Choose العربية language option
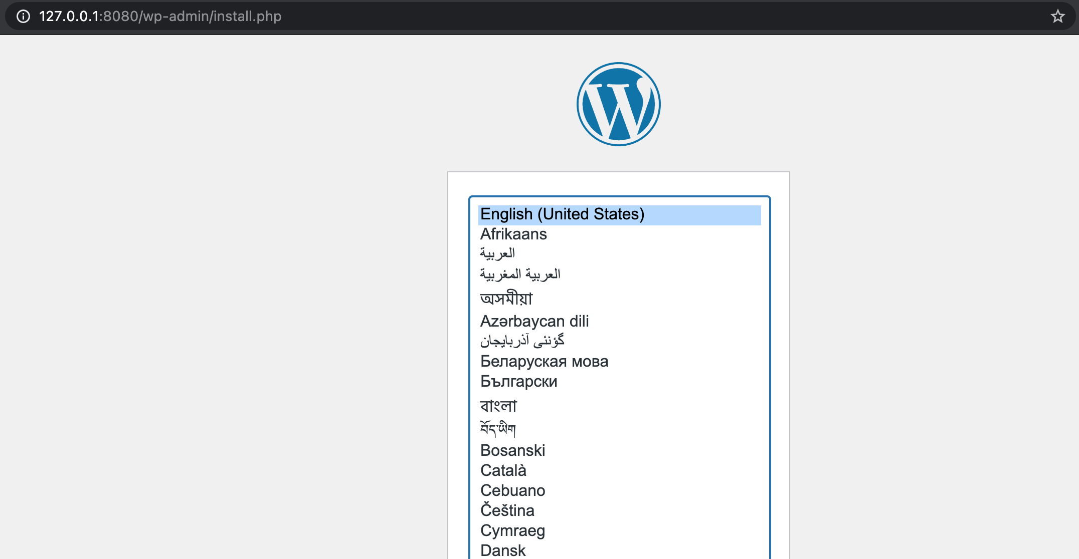Viewport: 1079px width, 559px height. point(497,254)
